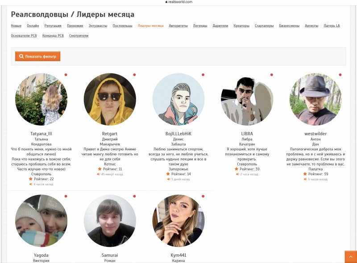
Task: Open westwilder's profile photo with hat
Action: [x=315, y=99]
